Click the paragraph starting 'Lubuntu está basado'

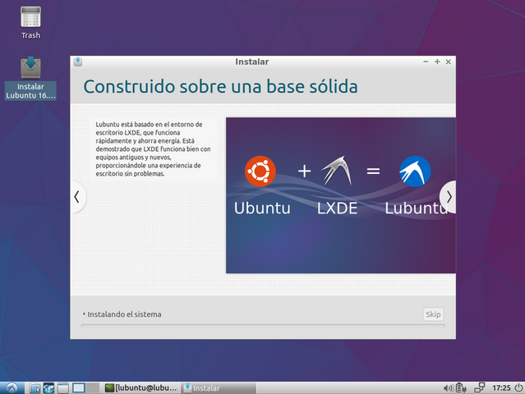(x=153, y=149)
